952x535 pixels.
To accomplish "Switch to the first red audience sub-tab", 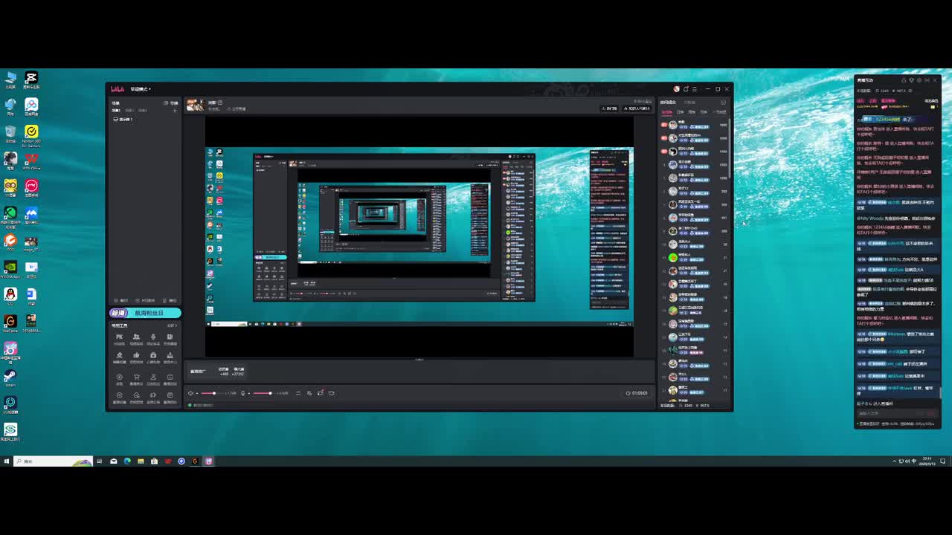I will click(x=667, y=112).
